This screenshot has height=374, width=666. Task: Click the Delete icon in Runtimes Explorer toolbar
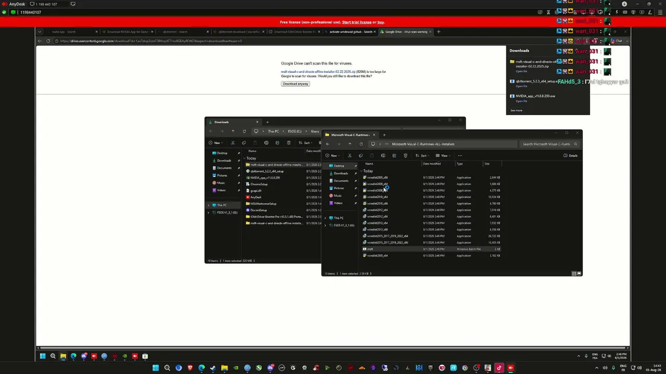click(x=405, y=155)
